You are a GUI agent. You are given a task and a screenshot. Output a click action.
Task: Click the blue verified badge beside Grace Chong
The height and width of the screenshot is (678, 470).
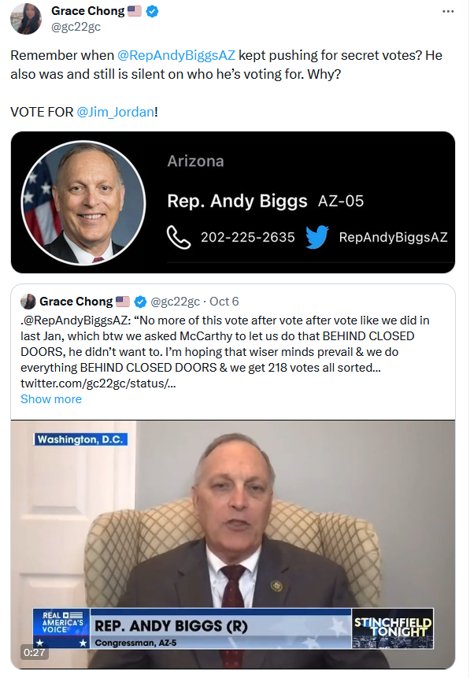point(152,11)
